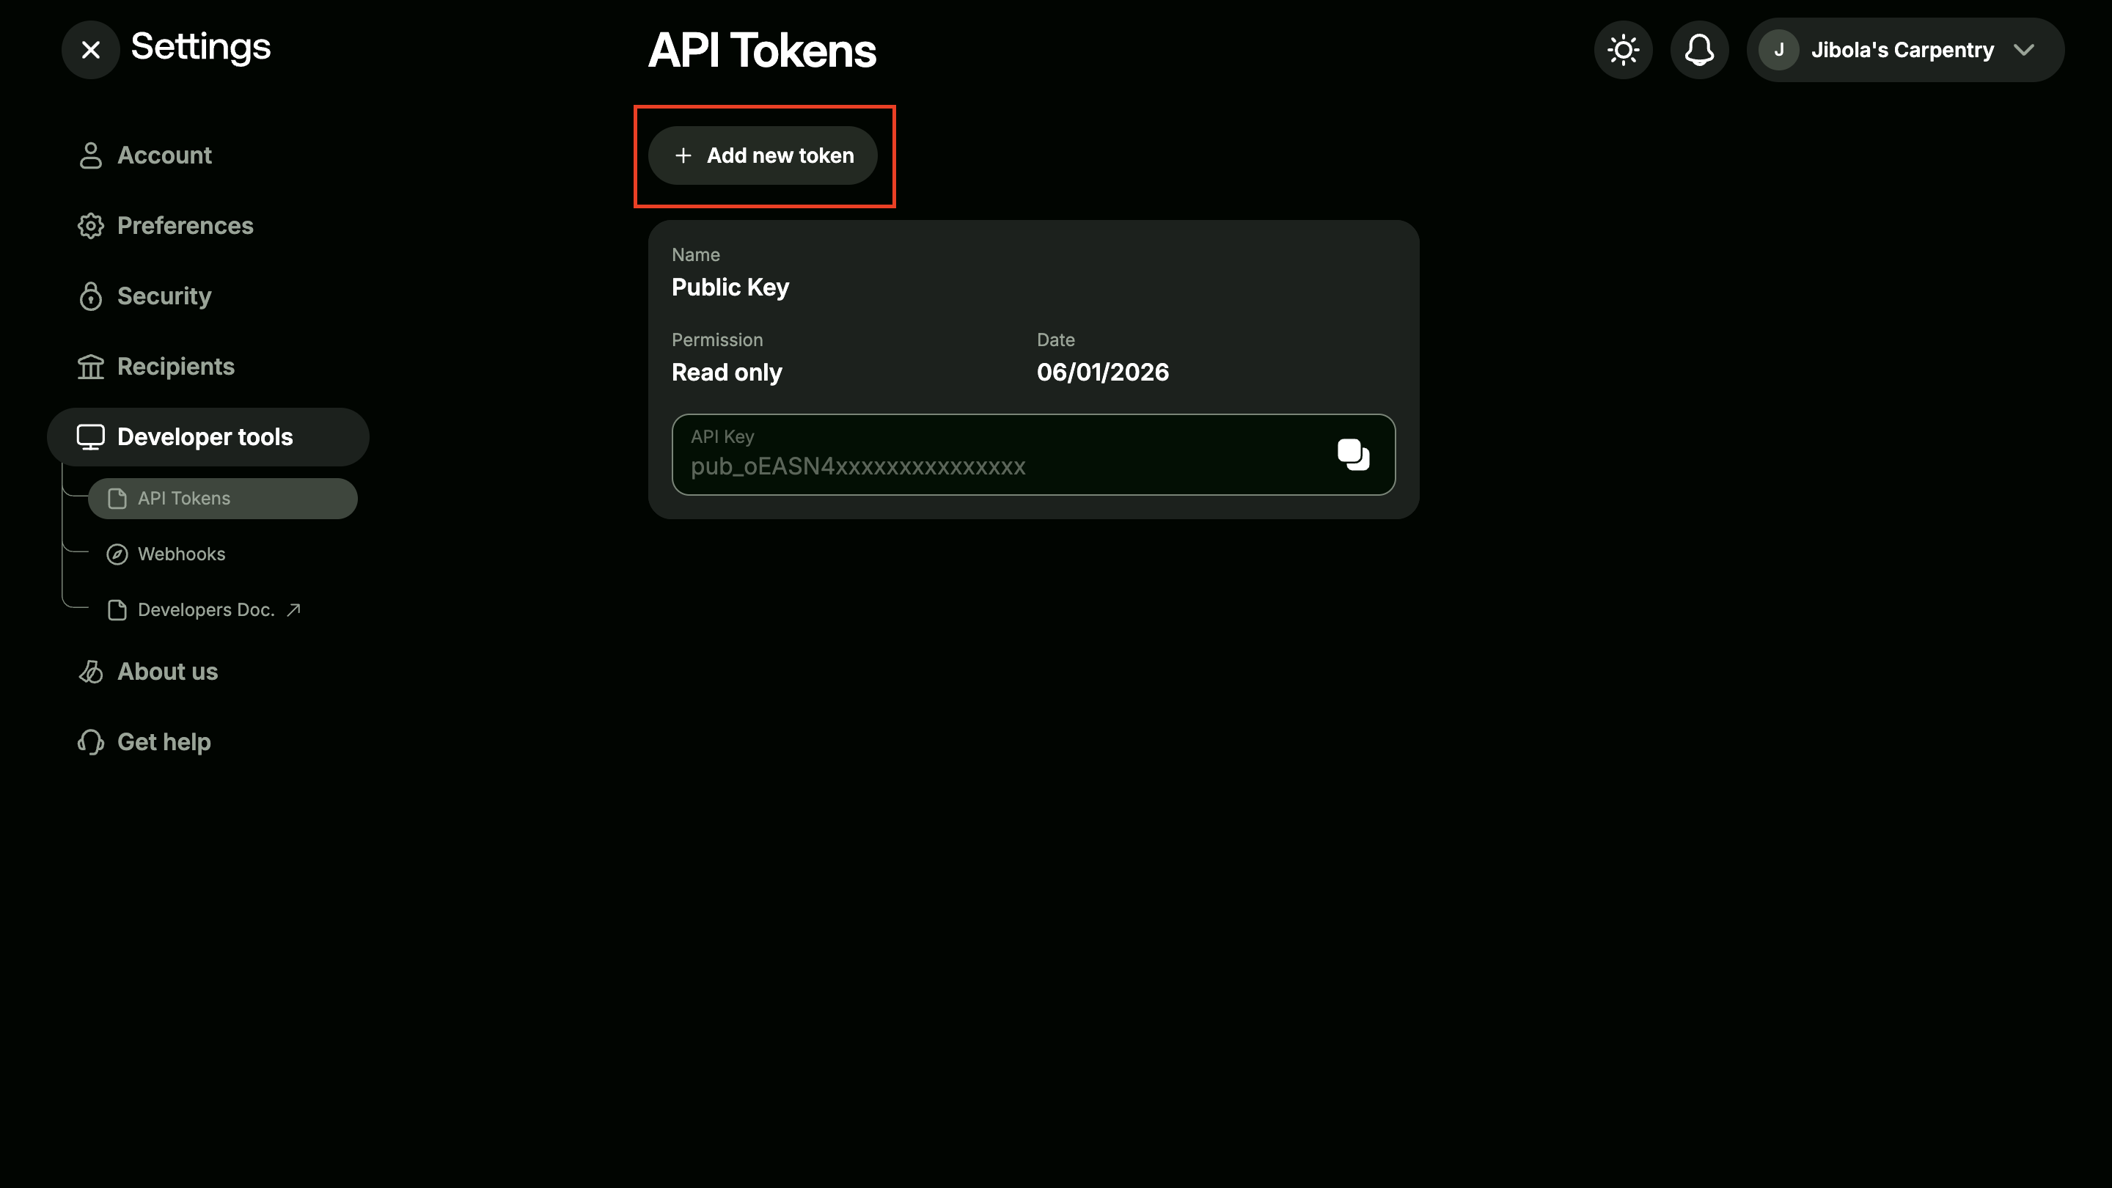Open Account settings section
Screen dimensions: 2112x1188
(164, 155)
